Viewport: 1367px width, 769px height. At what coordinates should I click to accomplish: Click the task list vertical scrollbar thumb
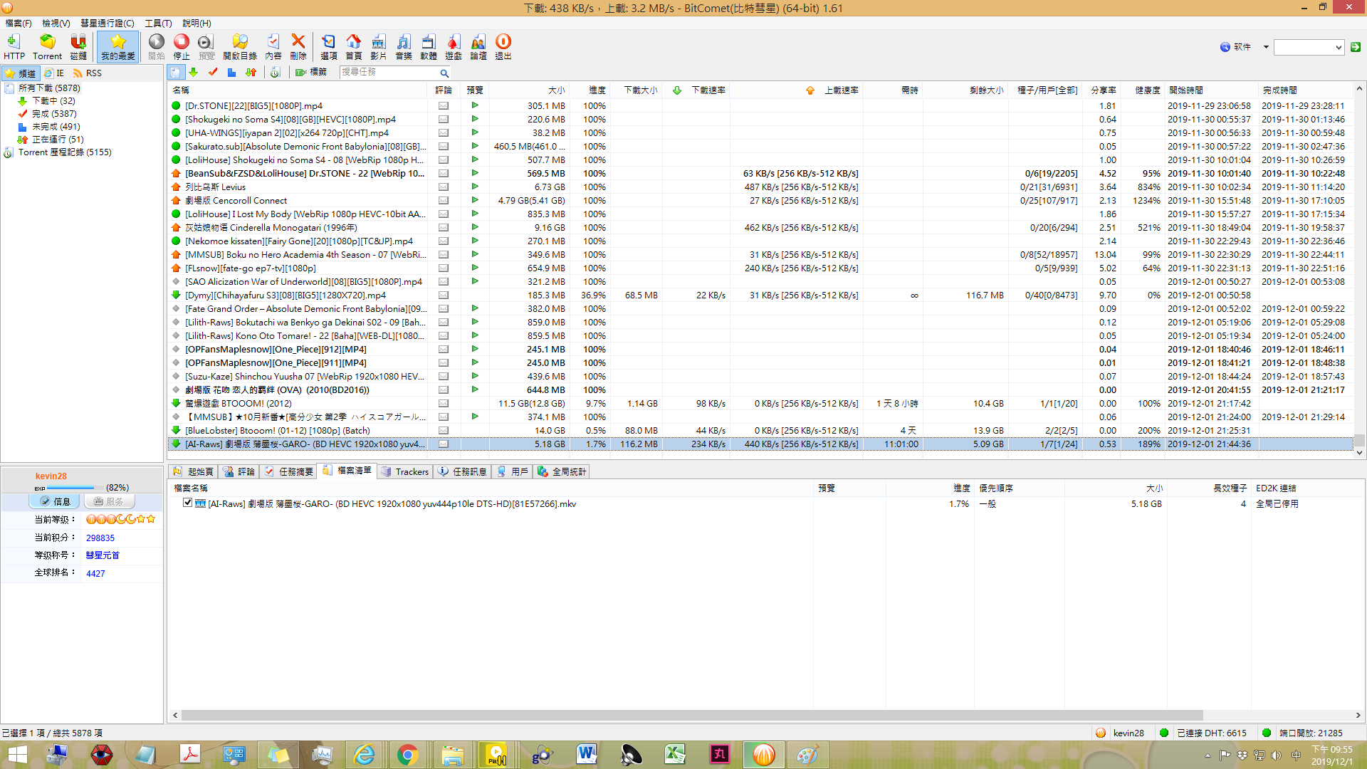coord(1359,440)
